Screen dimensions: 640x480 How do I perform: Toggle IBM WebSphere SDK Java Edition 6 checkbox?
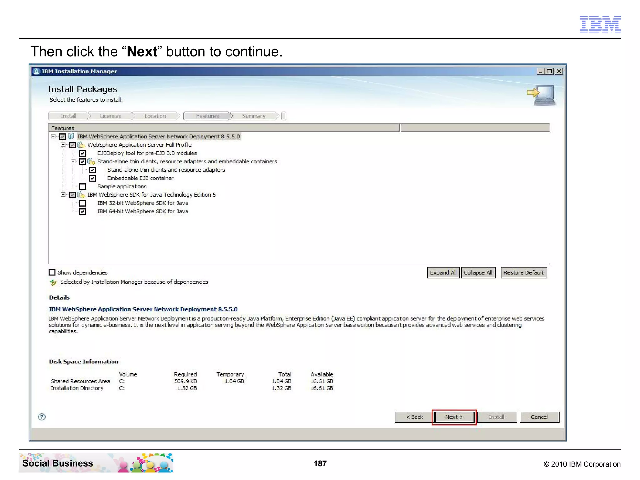tap(72, 195)
